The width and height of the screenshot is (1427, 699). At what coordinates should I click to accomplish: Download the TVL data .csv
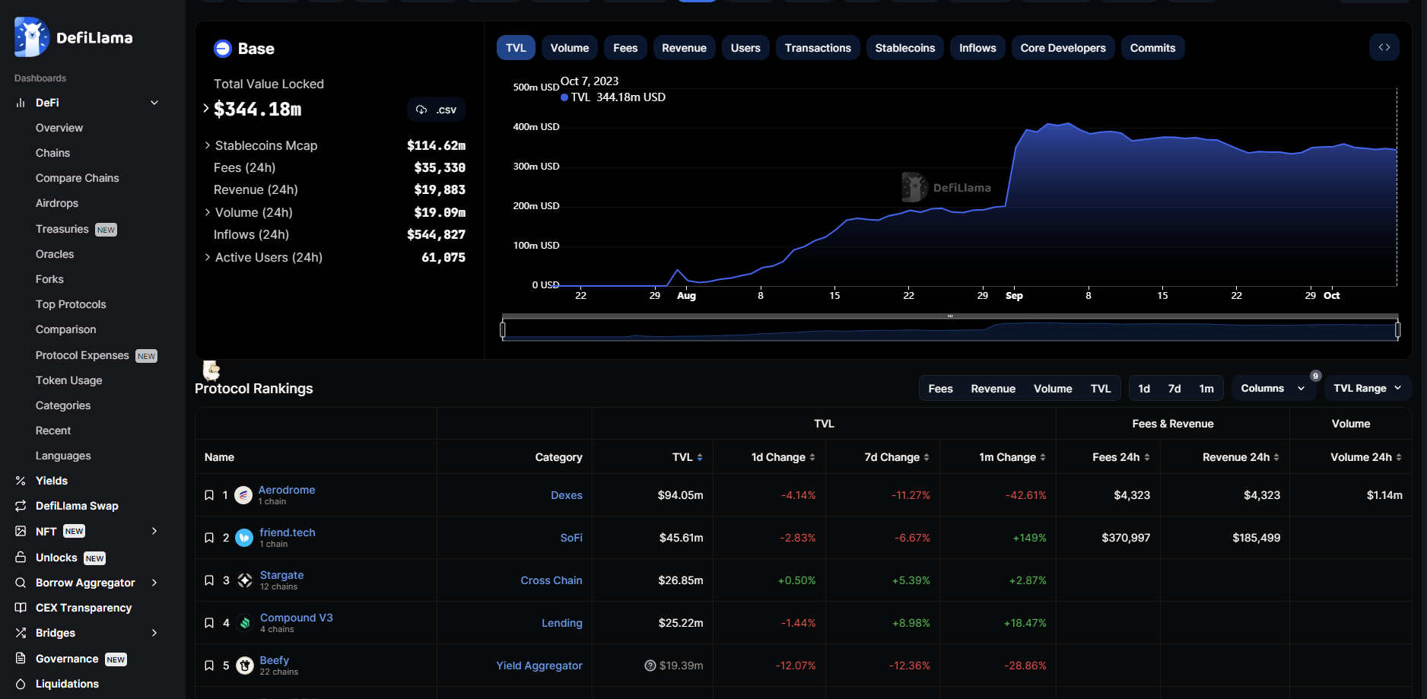(x=436, y=110)
